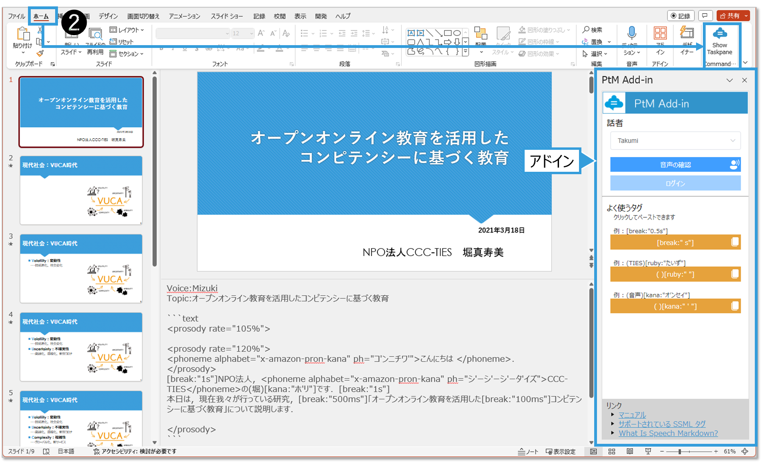The width and height of the screenshot is (762, 463).
Task: Open the speaker dropdown showing Takumi
Action: pyautogui.click(x=675, y=141)
